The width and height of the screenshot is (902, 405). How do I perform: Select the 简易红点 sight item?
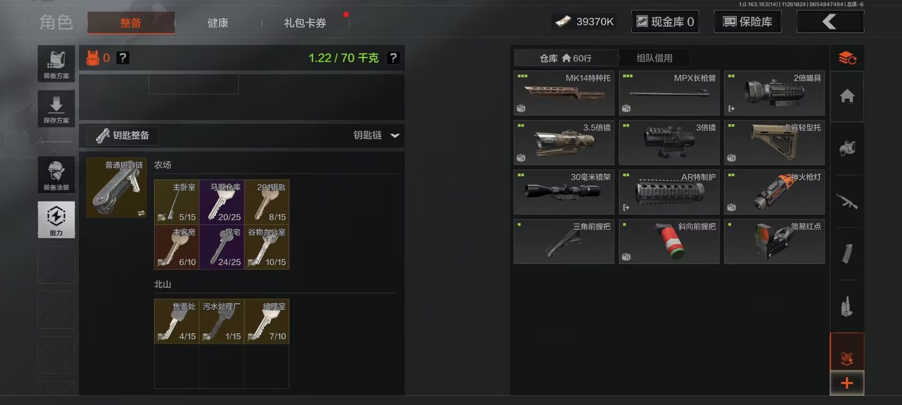click(774, 241)
